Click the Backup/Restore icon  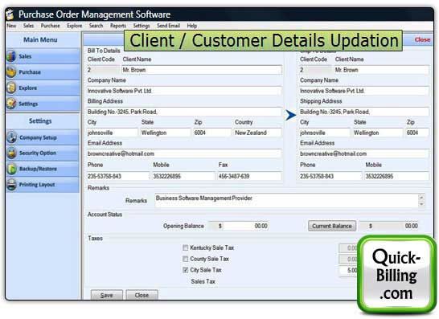tap(12, 169)
